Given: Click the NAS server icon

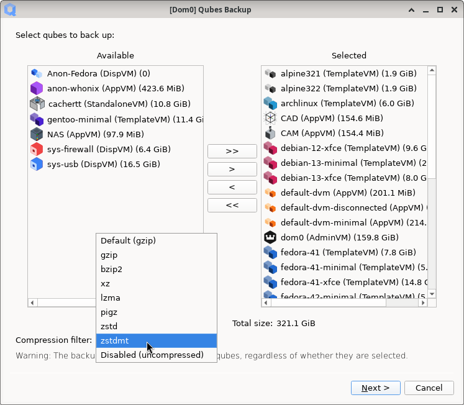Looking at the screenshot, I should click(x=37, y=134).
